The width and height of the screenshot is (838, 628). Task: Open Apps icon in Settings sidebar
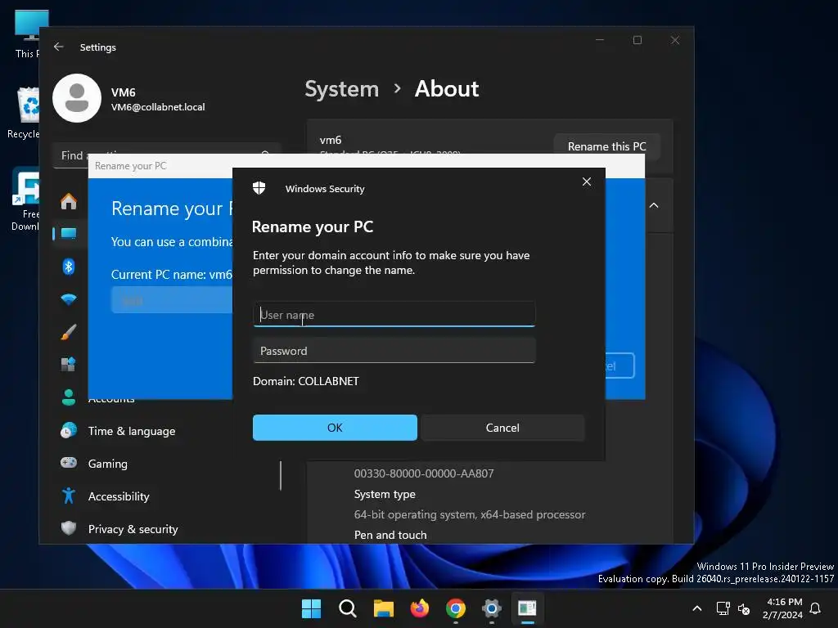click(x=69, y=364)
